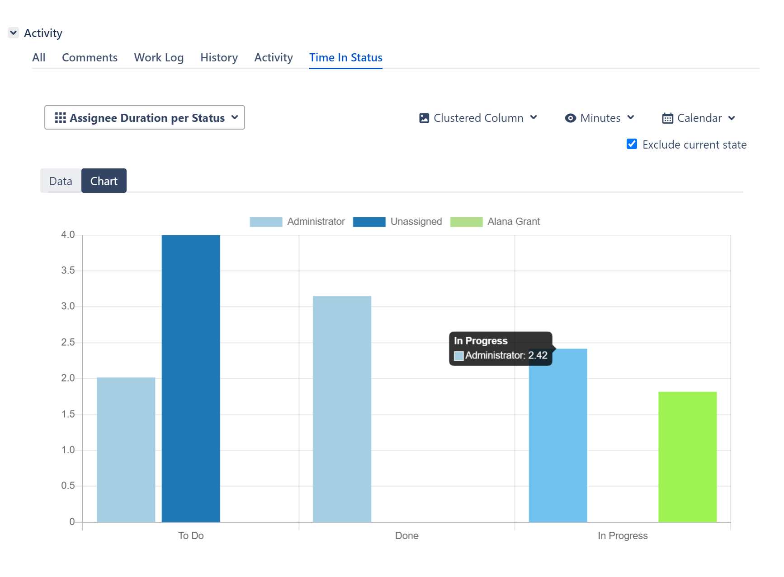Toggle the Exclude current state checkbox
The height and width of the screenshot is (577, 784).
click(x=632, y=144)
